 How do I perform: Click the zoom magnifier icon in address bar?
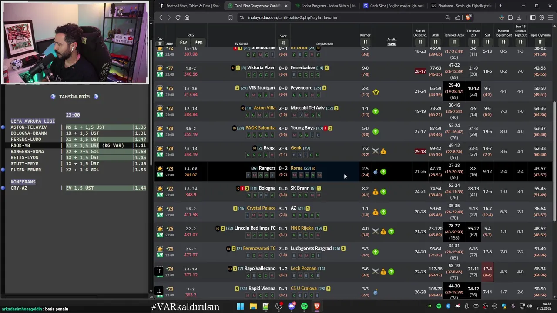447,17
